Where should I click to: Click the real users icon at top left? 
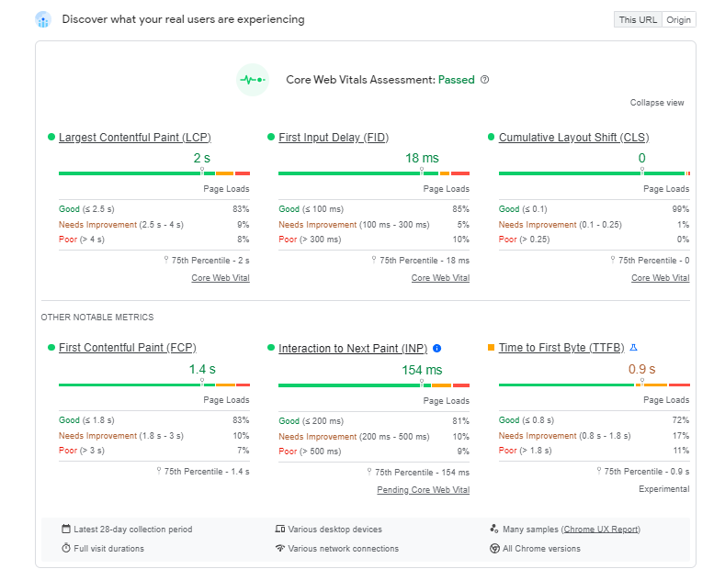[43, 19]
